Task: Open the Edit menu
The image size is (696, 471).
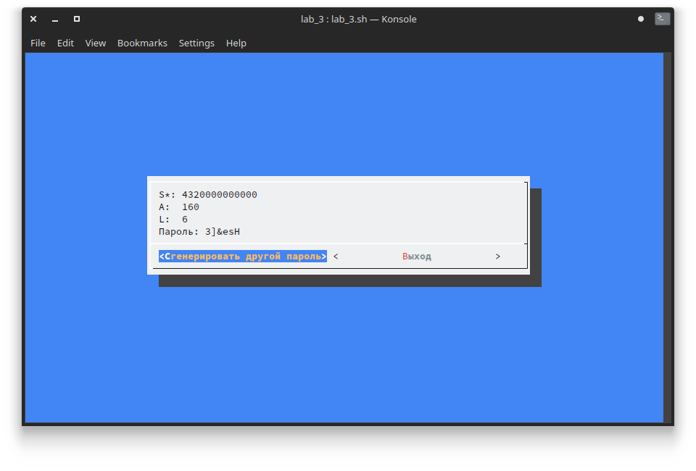Action: point(65,43)
